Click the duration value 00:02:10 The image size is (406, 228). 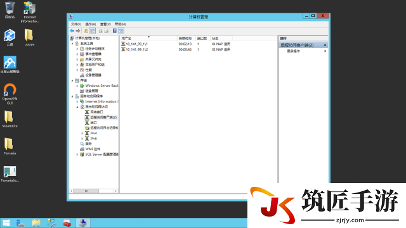tap(185, 44)
